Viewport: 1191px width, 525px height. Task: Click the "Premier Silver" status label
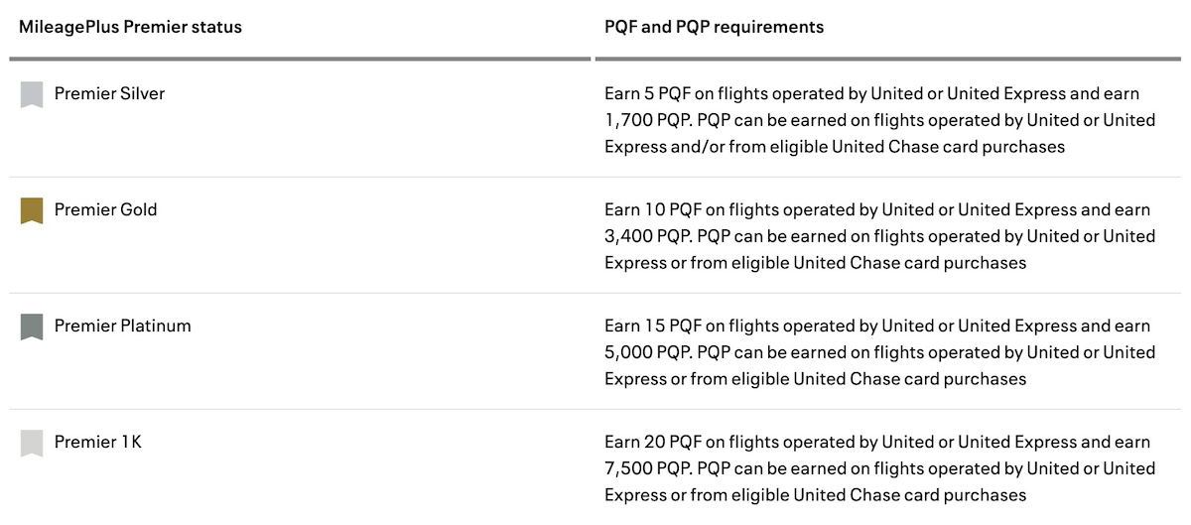click(109, 93)
